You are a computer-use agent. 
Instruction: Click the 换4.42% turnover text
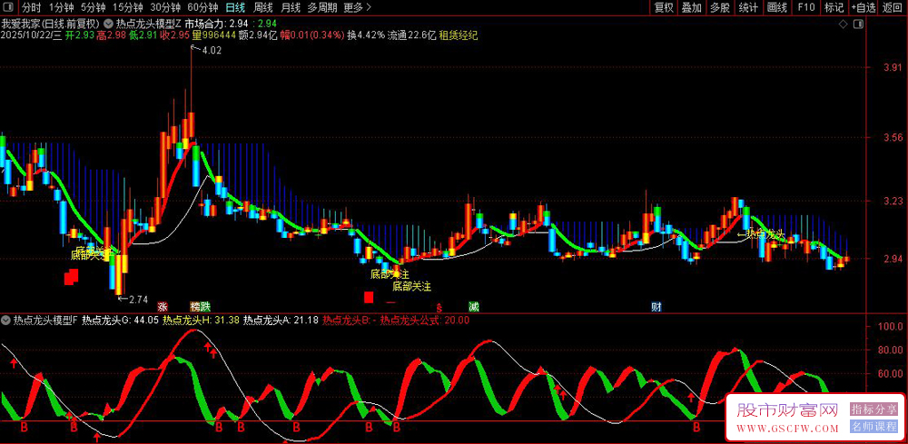tap(366, 35)
